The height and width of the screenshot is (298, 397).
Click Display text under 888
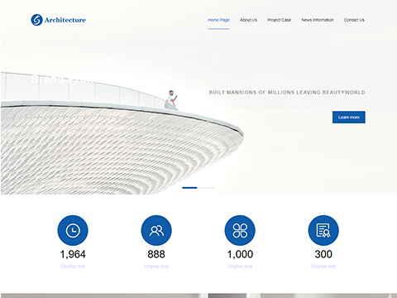(156, 267)
